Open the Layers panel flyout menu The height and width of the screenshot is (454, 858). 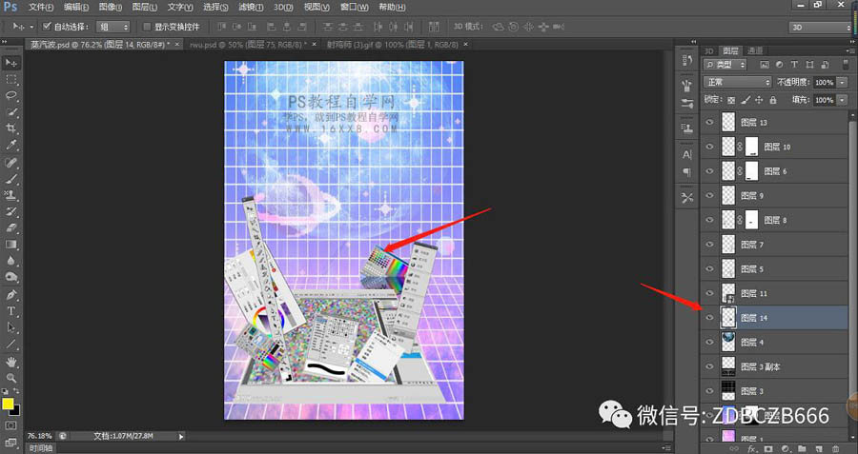click(849, 50)
